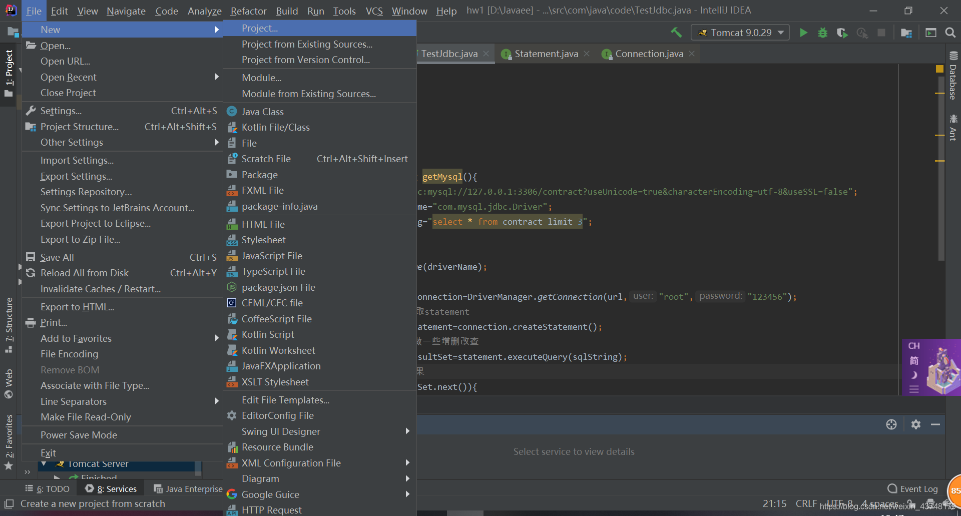Click Exit in the File menu
Screen dimensions: 961x516
122,453
